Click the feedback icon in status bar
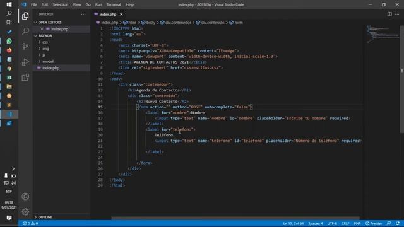 point(389,223)
